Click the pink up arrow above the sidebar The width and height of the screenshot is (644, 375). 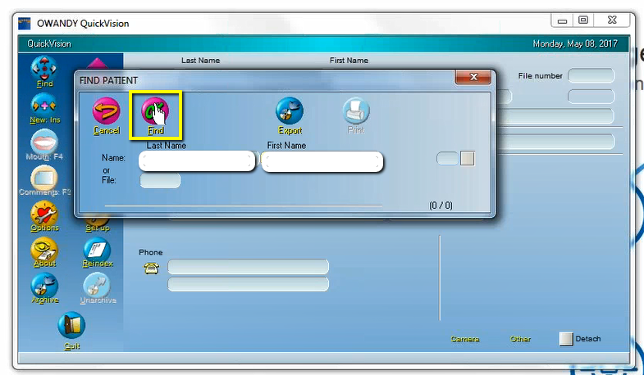pos(98,63)
